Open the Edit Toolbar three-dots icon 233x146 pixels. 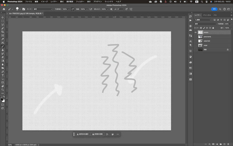tap(3, 93)
